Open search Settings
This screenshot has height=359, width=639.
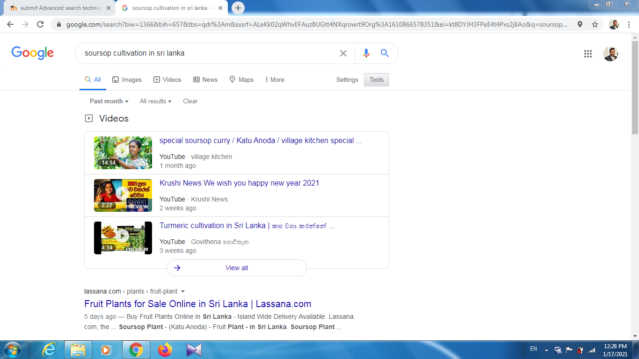tap(347, 79)
